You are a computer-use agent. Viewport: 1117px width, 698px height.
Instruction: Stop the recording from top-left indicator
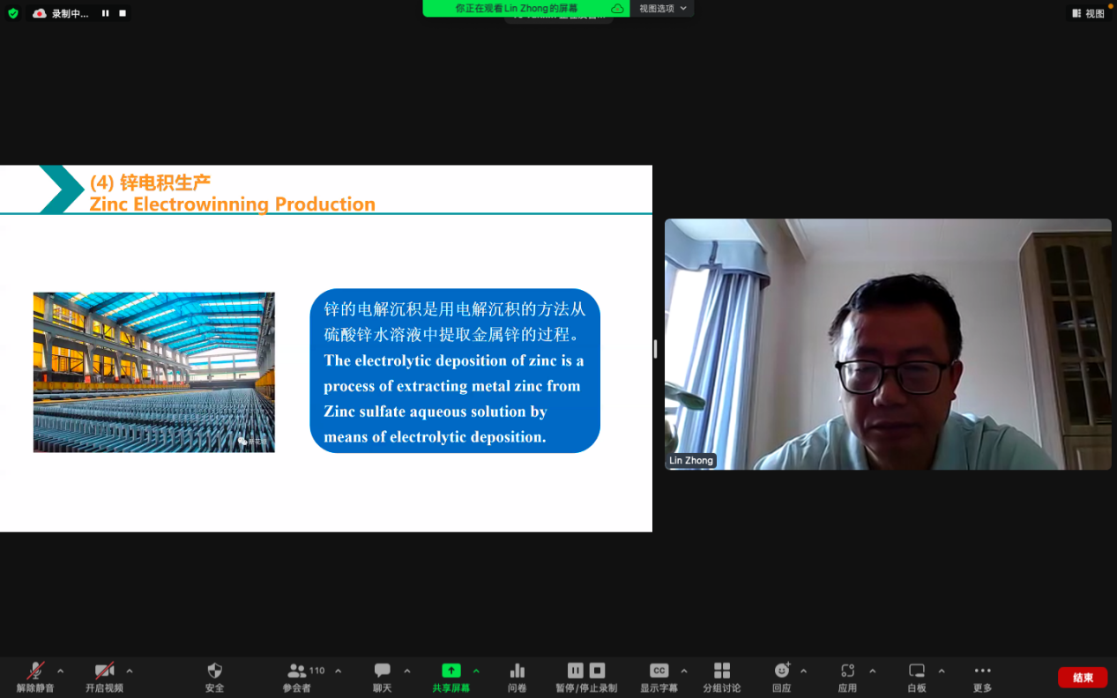coord(122,13)
